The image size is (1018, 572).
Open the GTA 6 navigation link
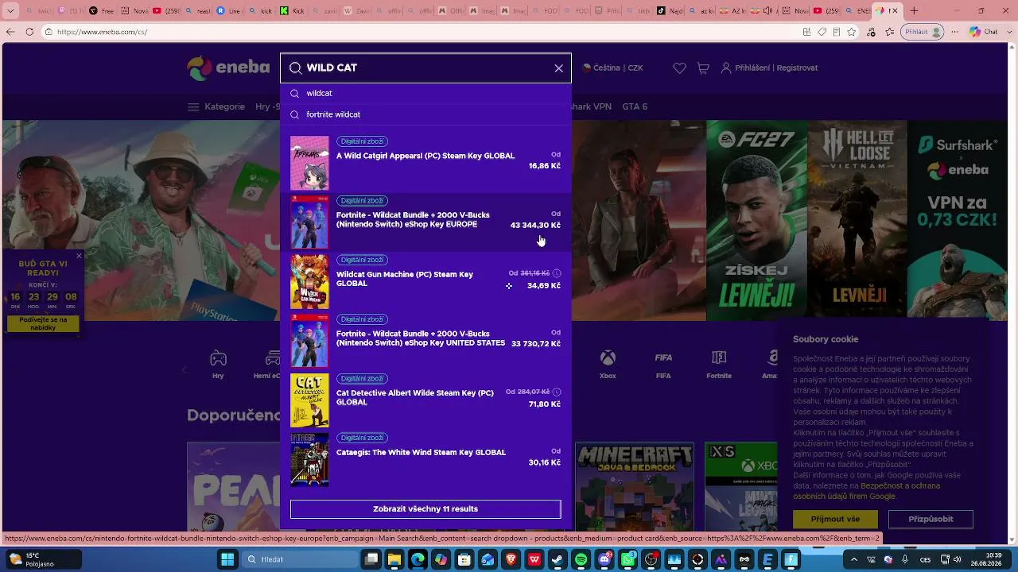(635, 106)
